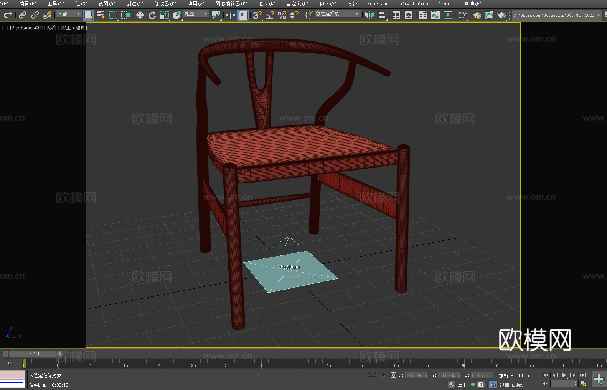
Task: Select the Scale tool
Action: (165, 15)
